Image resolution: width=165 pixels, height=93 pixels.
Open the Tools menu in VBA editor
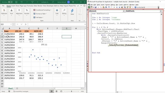pyautogui.click(x=121, y=5)
